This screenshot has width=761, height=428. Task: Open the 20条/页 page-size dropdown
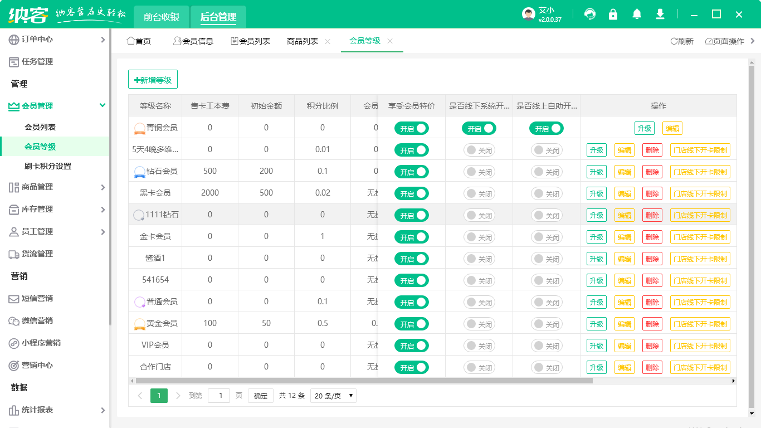click(x=333, y=396)
